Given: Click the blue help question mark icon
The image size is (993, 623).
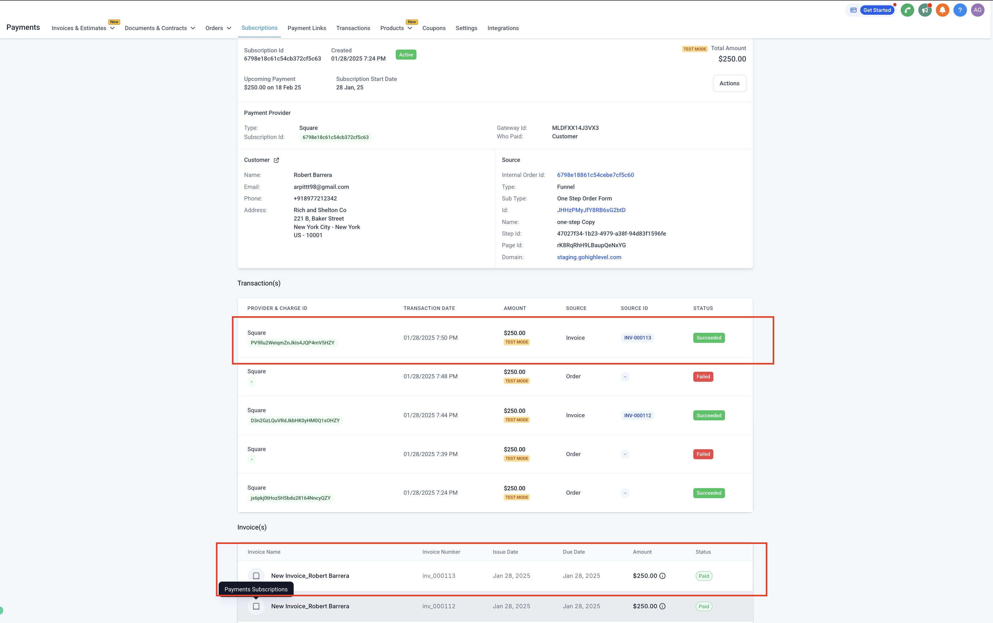Looking at the screenshot, I should (x=960, y=10).
